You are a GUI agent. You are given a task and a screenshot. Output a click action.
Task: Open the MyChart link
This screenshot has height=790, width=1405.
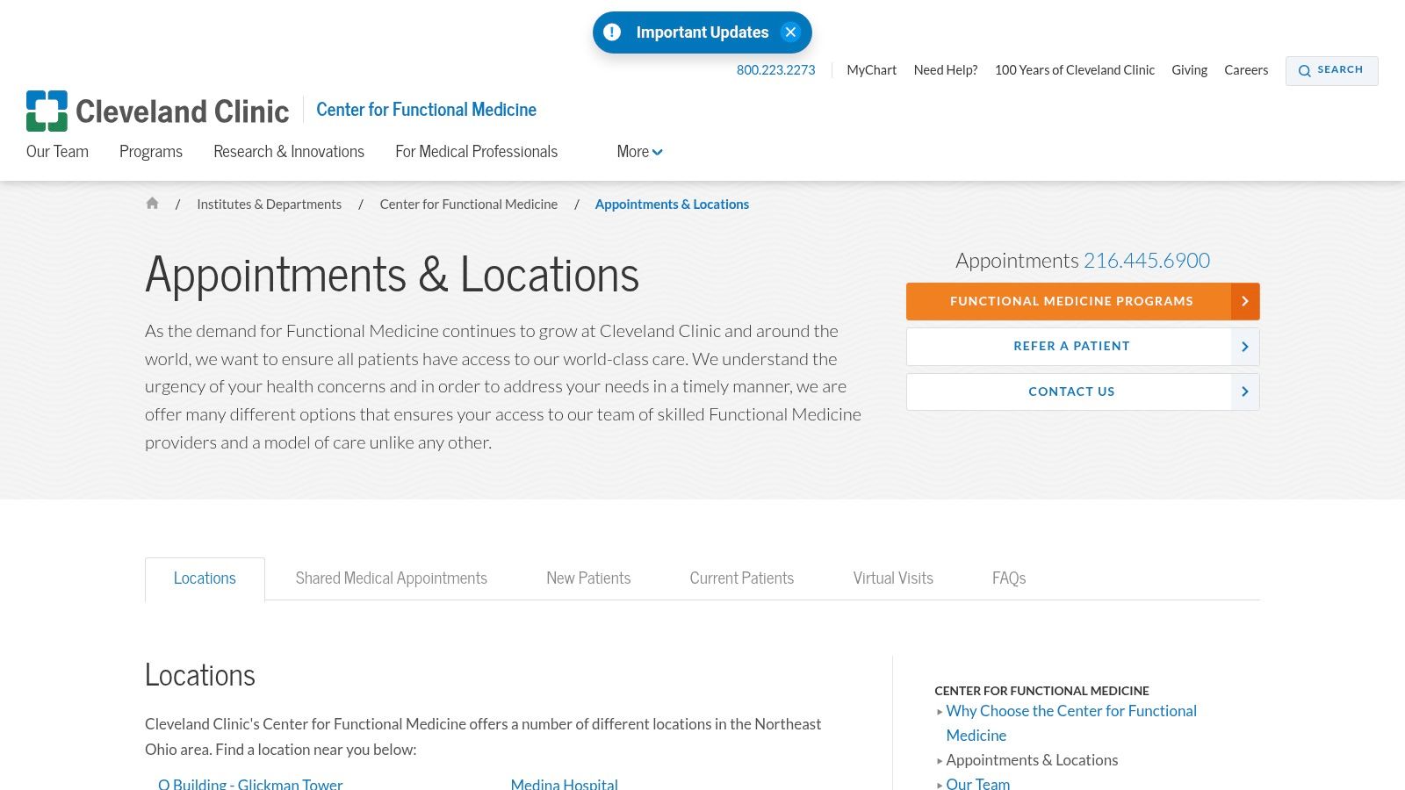pos(871,70)
